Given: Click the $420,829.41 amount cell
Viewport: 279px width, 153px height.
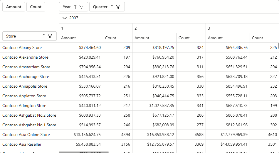Looking at the screenshot, I should 81,57.
